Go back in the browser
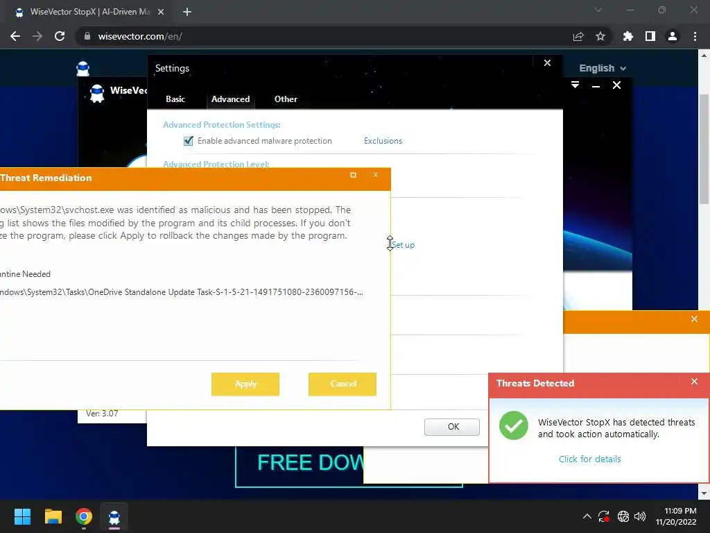Image resolution: width=710 pixels, height=533 pixels. pyautogui.click(x=15, y=36)
